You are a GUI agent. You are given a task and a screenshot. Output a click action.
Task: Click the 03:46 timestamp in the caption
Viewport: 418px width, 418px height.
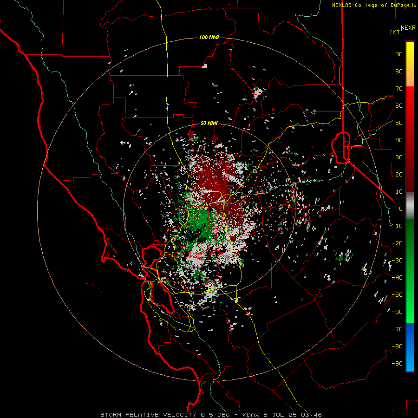(311, 415)
